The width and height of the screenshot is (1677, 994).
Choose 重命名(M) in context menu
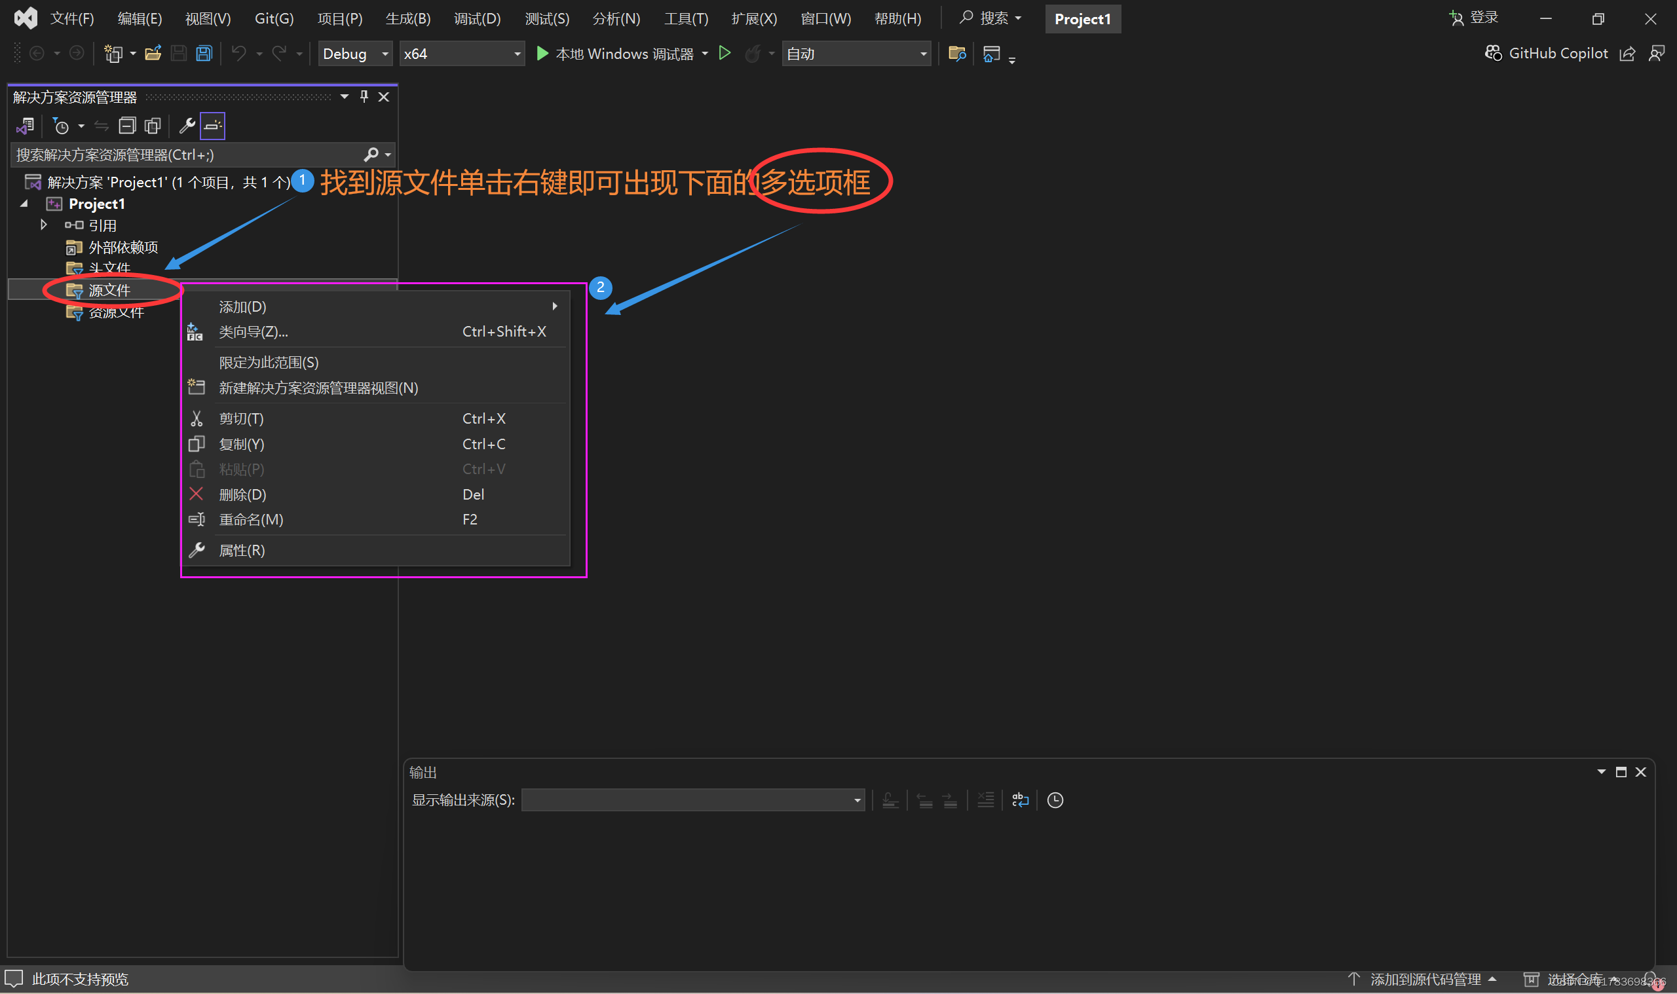click(376, 519)
